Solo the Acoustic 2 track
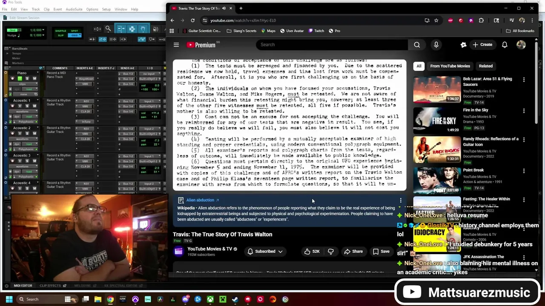 click(x=27, y=133)
